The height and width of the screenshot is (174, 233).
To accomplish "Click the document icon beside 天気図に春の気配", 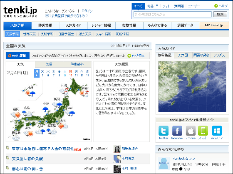I will tap(7, 158).
